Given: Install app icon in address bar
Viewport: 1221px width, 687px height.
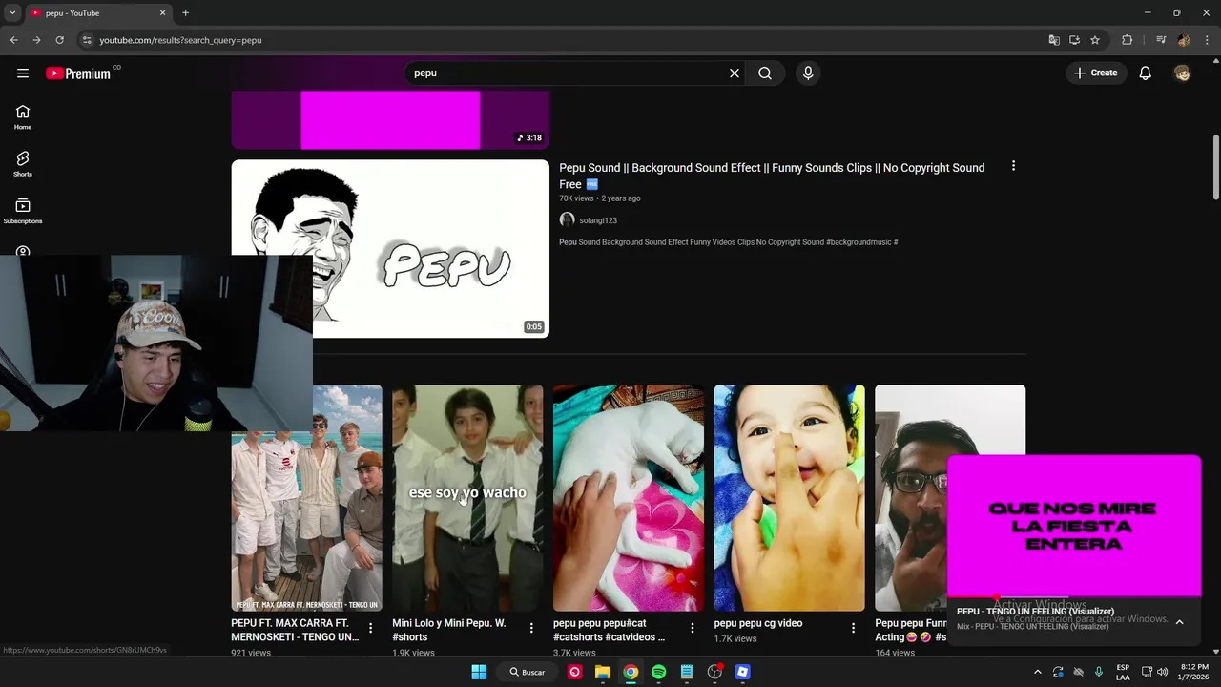Looking at the screenshot, I should pyautogui.click(x=1074, y=40).
